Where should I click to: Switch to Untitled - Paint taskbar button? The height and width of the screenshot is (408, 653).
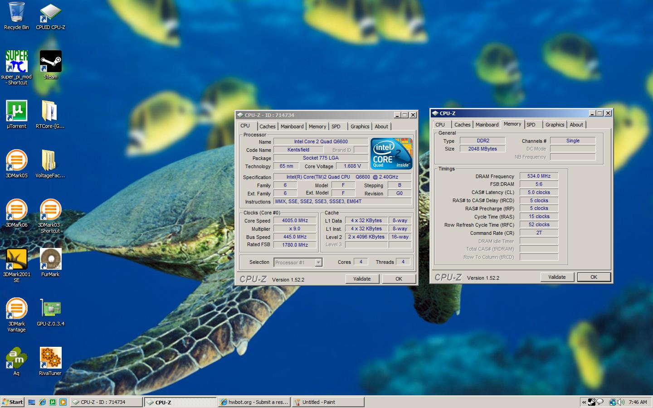click(328, 402)
